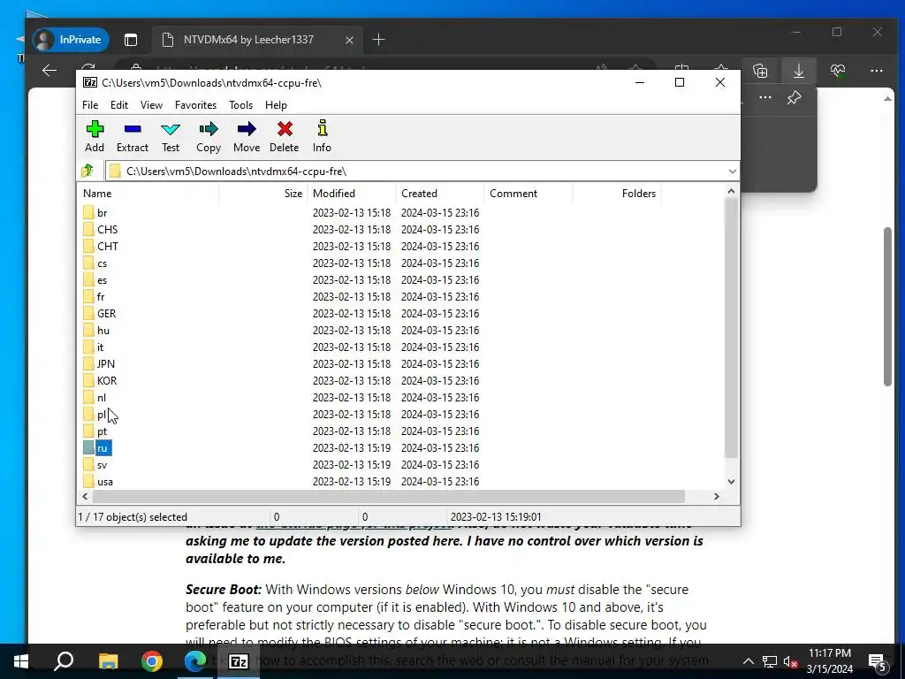Click the Test toolbar icon
The height and width of the screenshot is (679, 905).
point(171,136)
